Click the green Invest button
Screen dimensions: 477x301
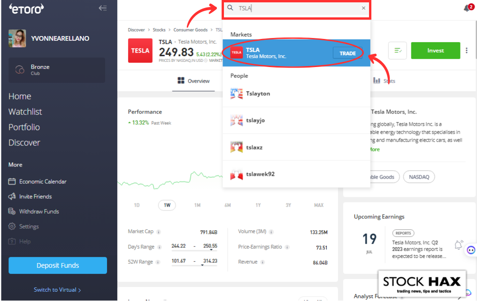tap(436, 51)
